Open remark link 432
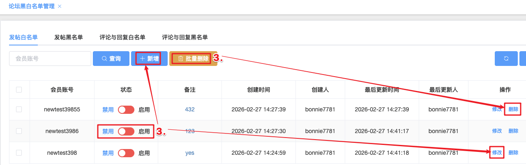 [x=189, y=109]
